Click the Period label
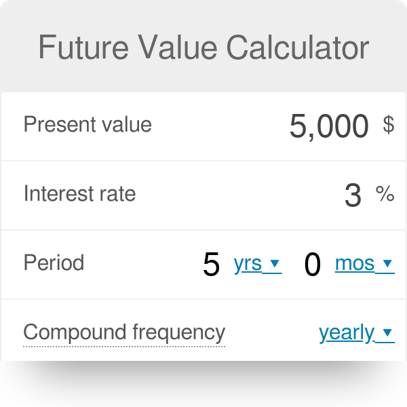Image resolution: width=407 pixels, height=407 pixels. click(x=54, y=263)
